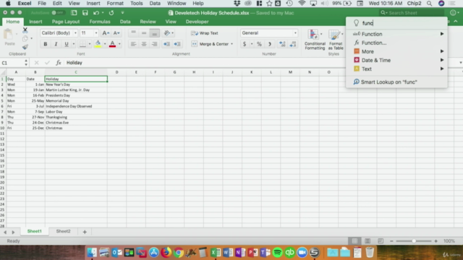Apply comma style
The width and height of the screenshot is (463, 260).
pyautogui.click(x=269, y=44)
